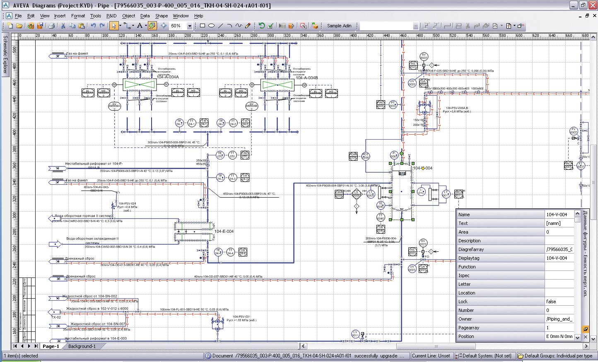Click the shape data panel scroll-up arrow
The height and width of the screenshot is (362, 598).
pyautogui.click(x=578, y=214)
